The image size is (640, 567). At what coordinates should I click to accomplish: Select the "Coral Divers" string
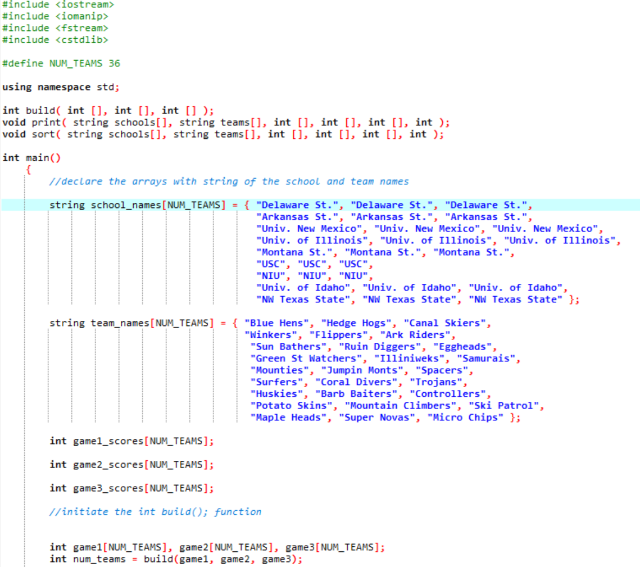(x=356, y=383)
